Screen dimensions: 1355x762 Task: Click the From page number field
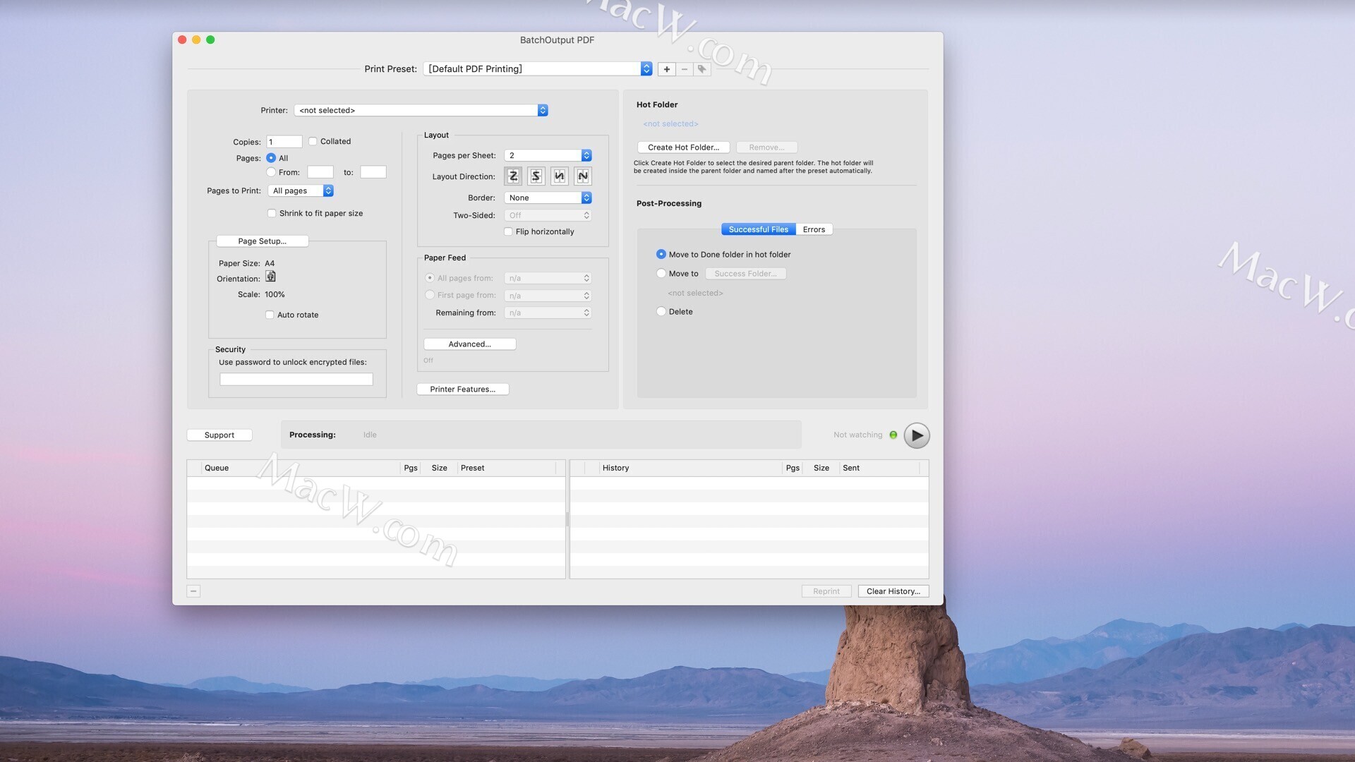tap(320, 172)
